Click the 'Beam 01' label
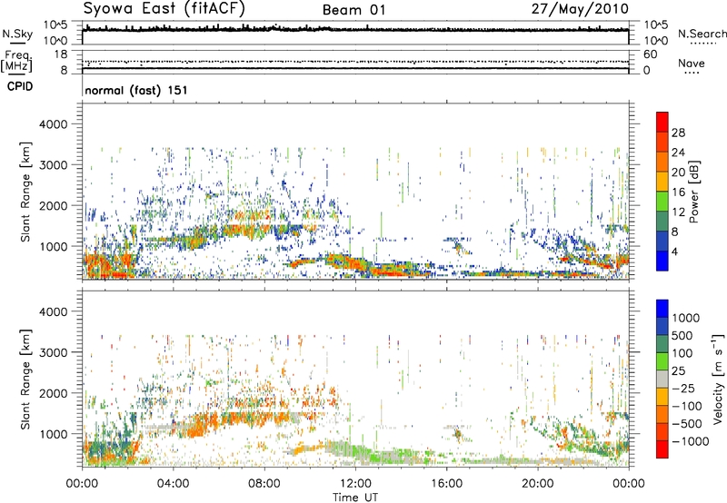 [x=354, y=10]
